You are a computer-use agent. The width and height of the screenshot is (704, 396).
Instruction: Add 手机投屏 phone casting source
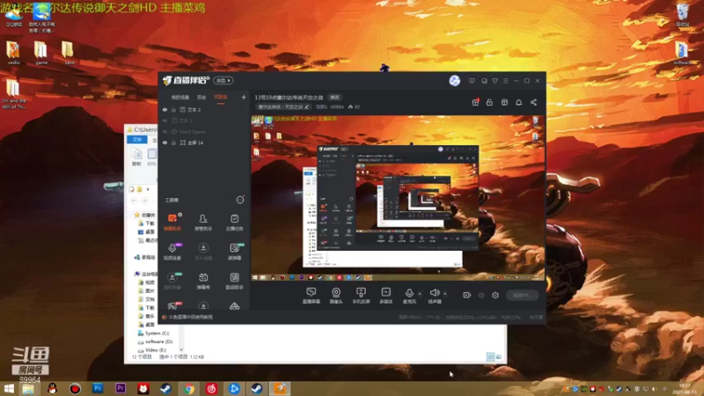(361, 296)
